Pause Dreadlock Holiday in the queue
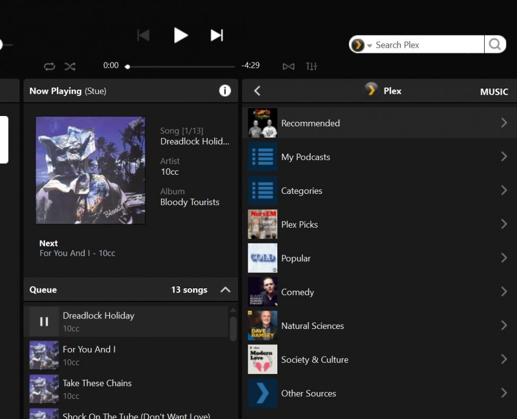The height and width of the screenshot is (419, 517). click(x=44, y=322)
